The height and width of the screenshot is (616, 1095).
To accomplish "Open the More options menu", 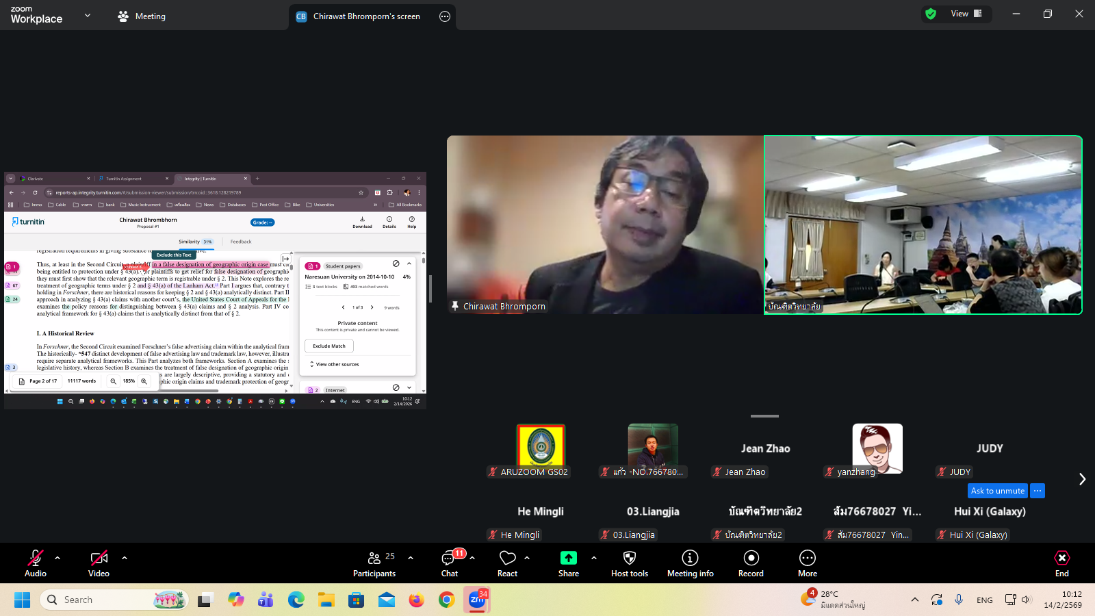I will [808, 563].
